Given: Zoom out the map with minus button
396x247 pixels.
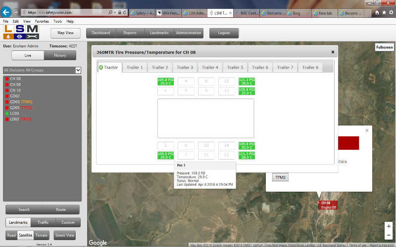Looking at the screenshot, I should pos(389,235).
